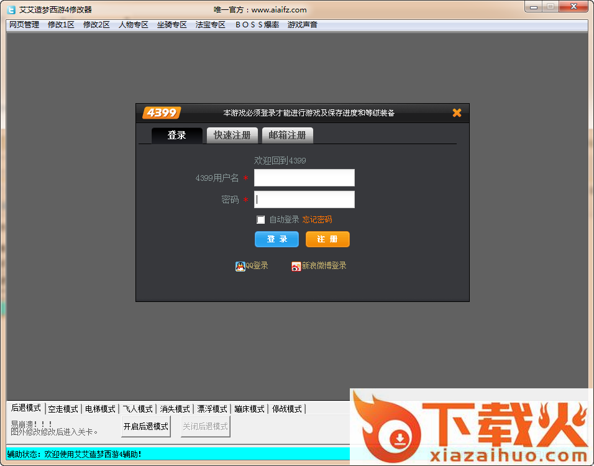Select the 后退模式 tab
This screenshot has height=466, width=594.
[25, 408]
